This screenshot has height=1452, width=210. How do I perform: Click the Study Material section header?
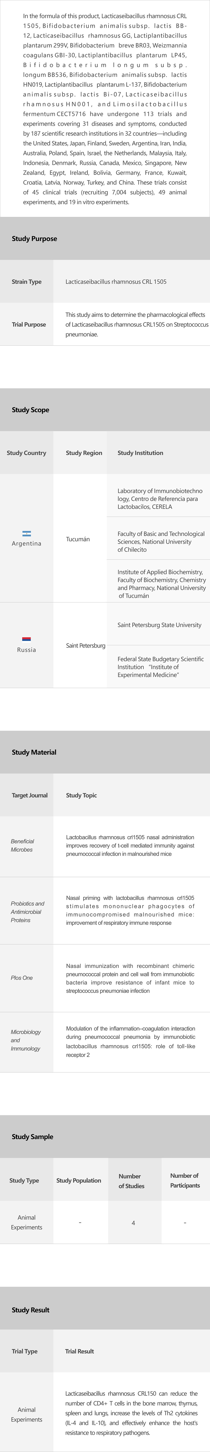34,752
